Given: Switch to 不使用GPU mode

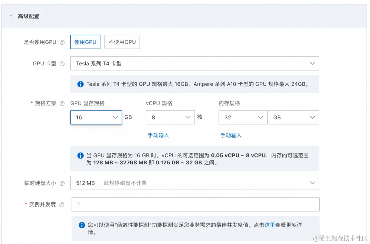Looking at the screenshot, I should [122, 42].
